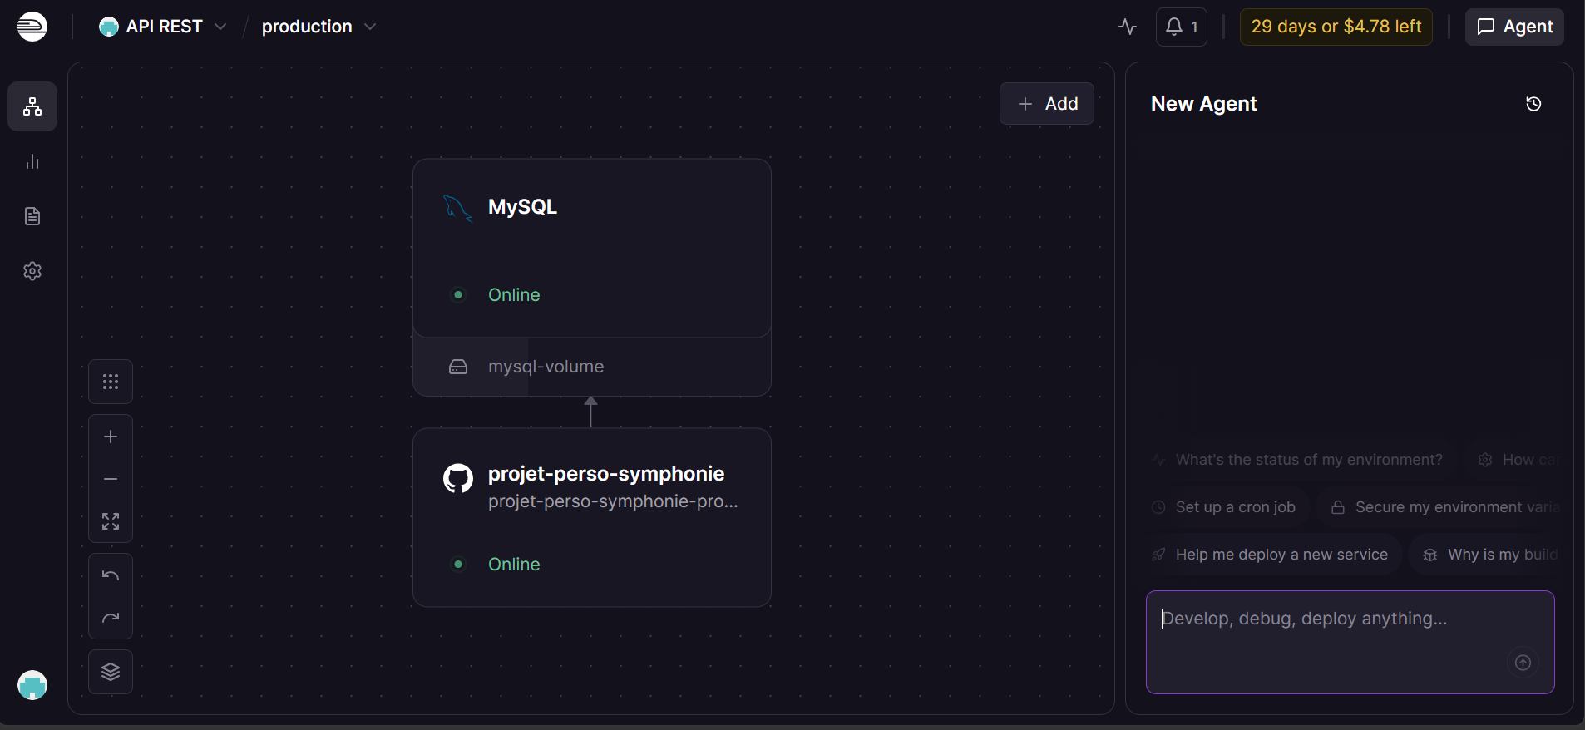Fit canvas view to screen

111,521
